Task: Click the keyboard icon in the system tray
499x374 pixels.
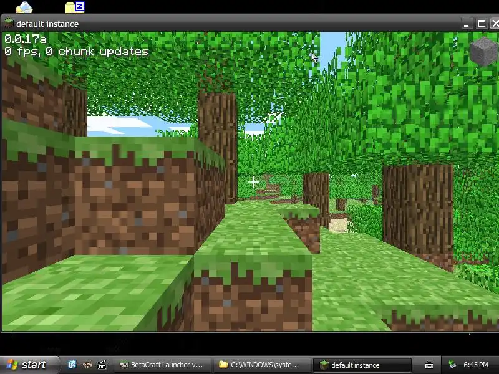Action: click(429, 365)
